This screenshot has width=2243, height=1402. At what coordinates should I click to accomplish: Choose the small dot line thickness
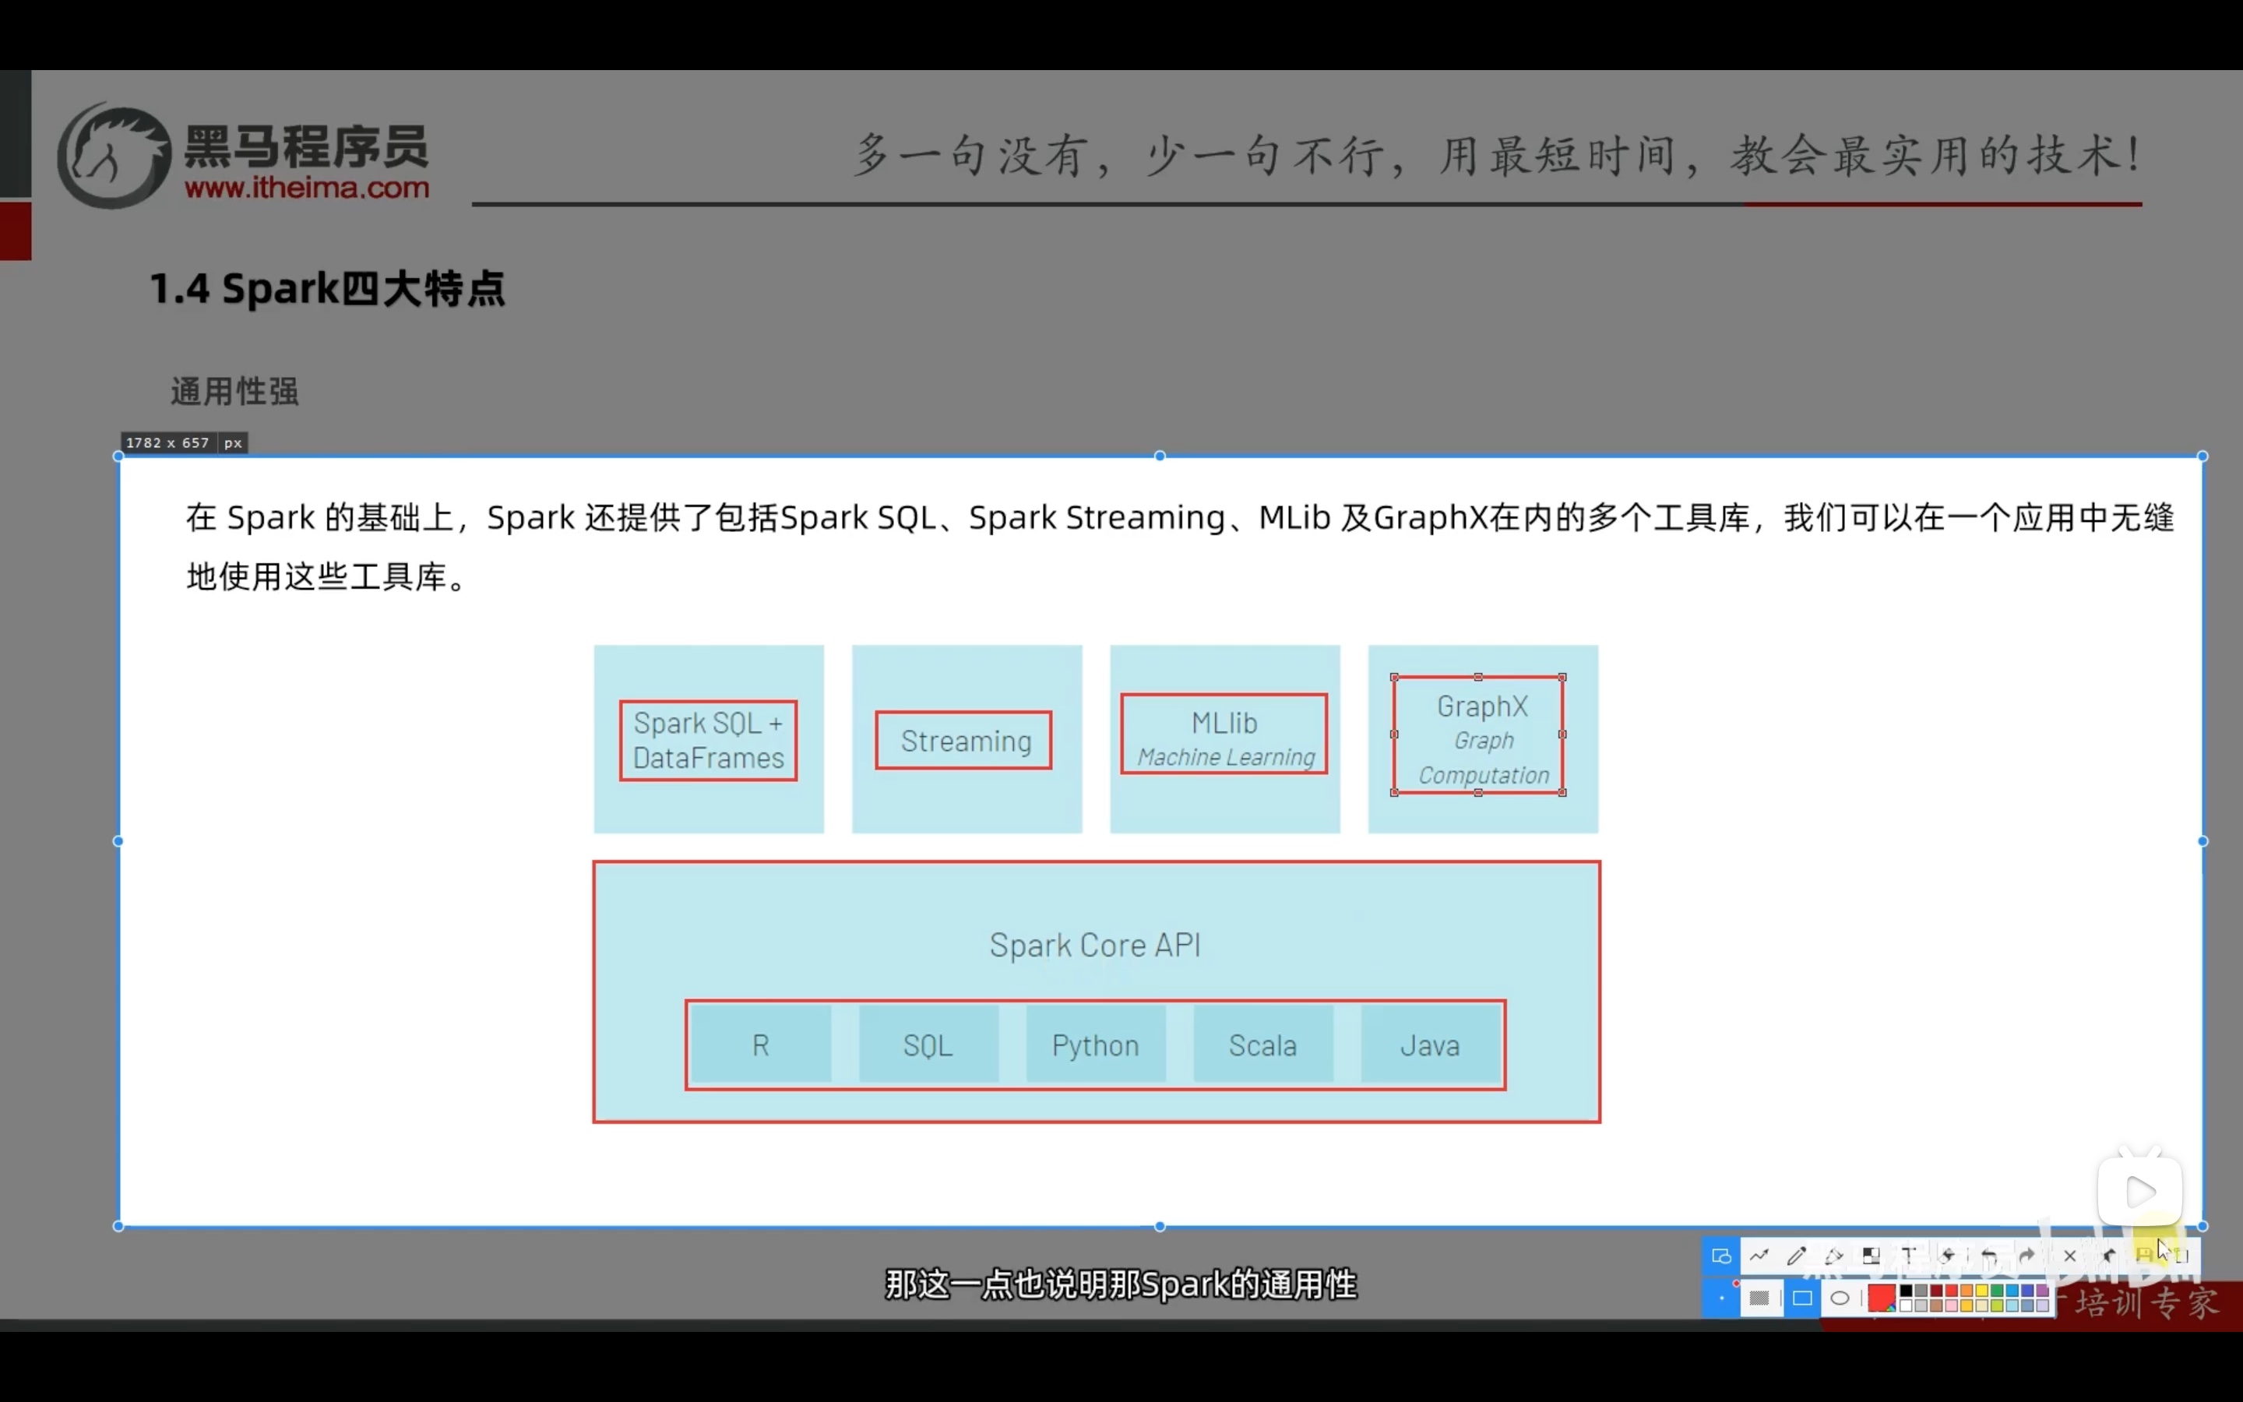[x=1722, y=1298]
